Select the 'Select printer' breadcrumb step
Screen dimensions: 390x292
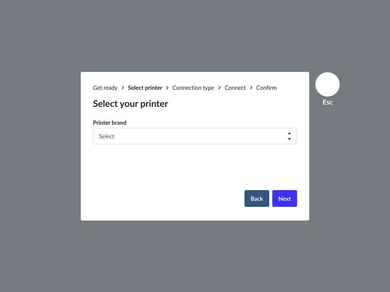145,88
